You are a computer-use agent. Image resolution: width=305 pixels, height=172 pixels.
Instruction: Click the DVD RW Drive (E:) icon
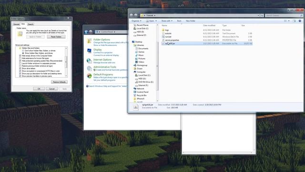tap(137, 82)
